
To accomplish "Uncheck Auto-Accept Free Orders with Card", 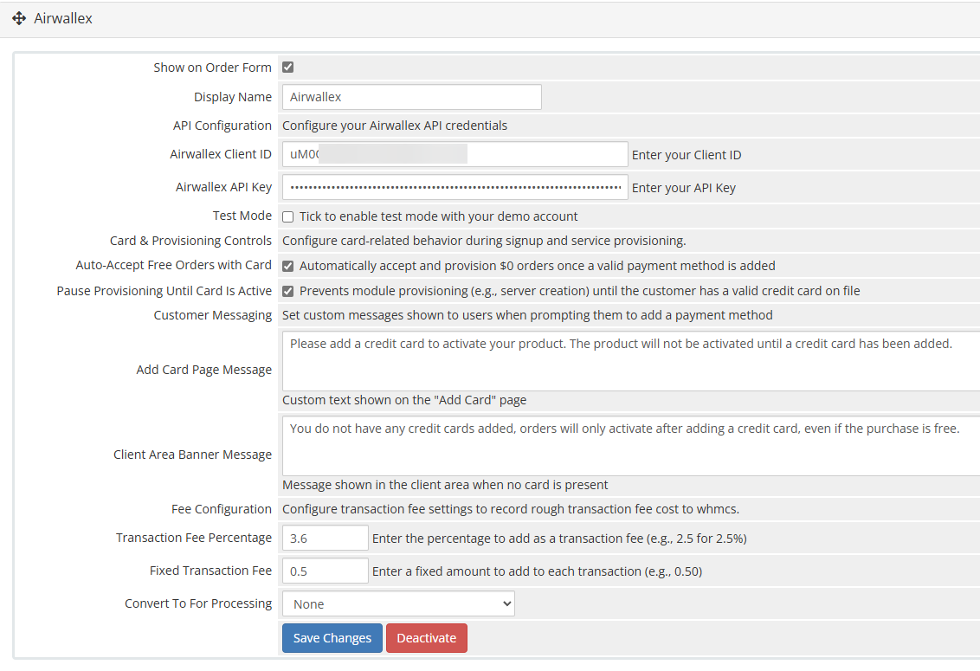I will [x=287, y=266].
